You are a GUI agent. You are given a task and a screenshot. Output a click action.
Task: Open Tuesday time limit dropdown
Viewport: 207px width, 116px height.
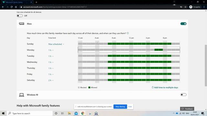(51, 56)
